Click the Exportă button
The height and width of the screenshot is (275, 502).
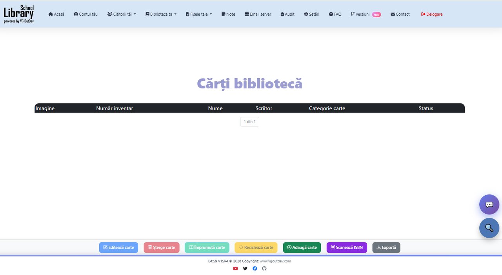386,247
